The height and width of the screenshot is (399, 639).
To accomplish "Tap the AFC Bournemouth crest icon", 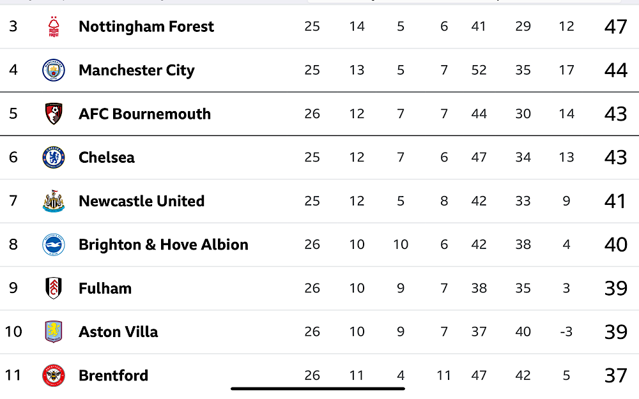I will pos(54,114).
